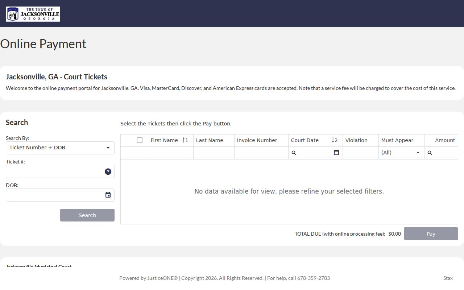Click the Pay button

(x=431, y=234)
